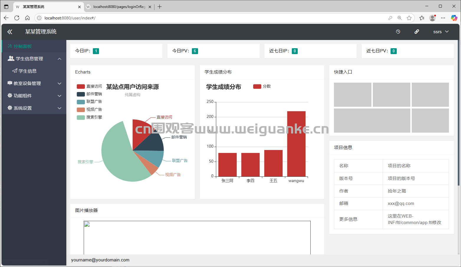Viewport: 461px width, 267px height.
Task: Toggle 邮件营销 legend in pie chart
Action: point(89,94)
